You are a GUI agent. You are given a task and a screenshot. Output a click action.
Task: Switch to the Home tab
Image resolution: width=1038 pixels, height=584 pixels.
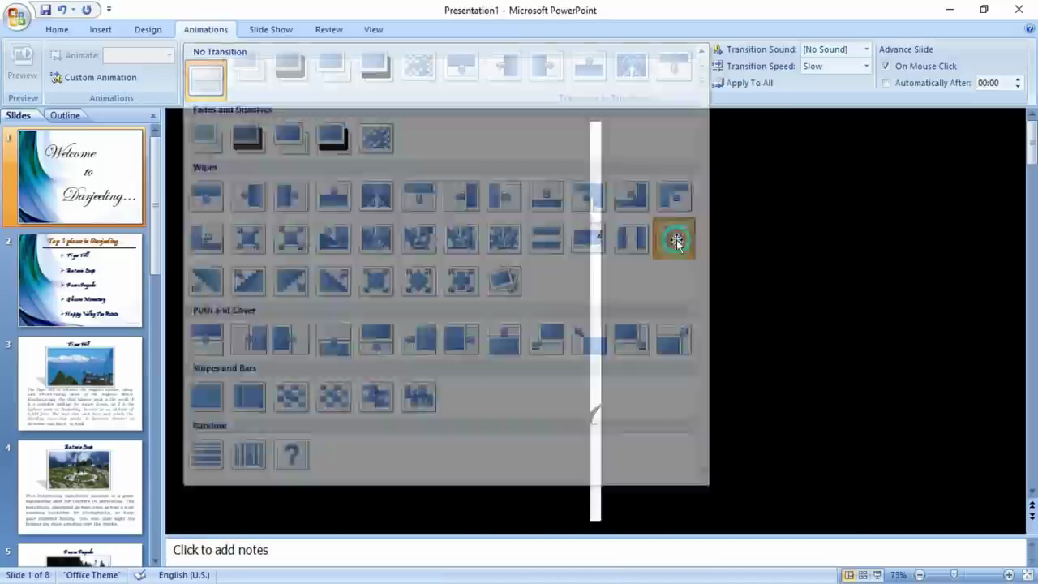[x=57, y=29]
